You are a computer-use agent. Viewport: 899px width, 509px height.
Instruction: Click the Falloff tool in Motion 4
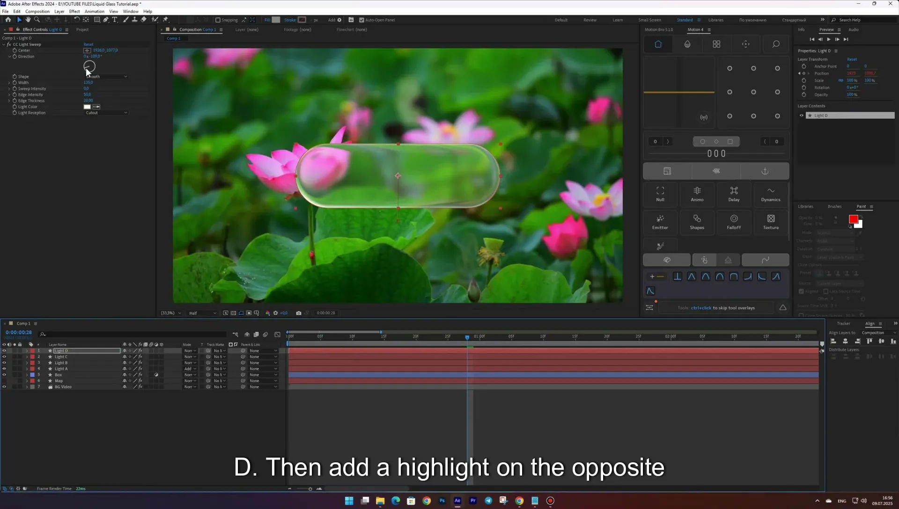click(x=734, y=222)
